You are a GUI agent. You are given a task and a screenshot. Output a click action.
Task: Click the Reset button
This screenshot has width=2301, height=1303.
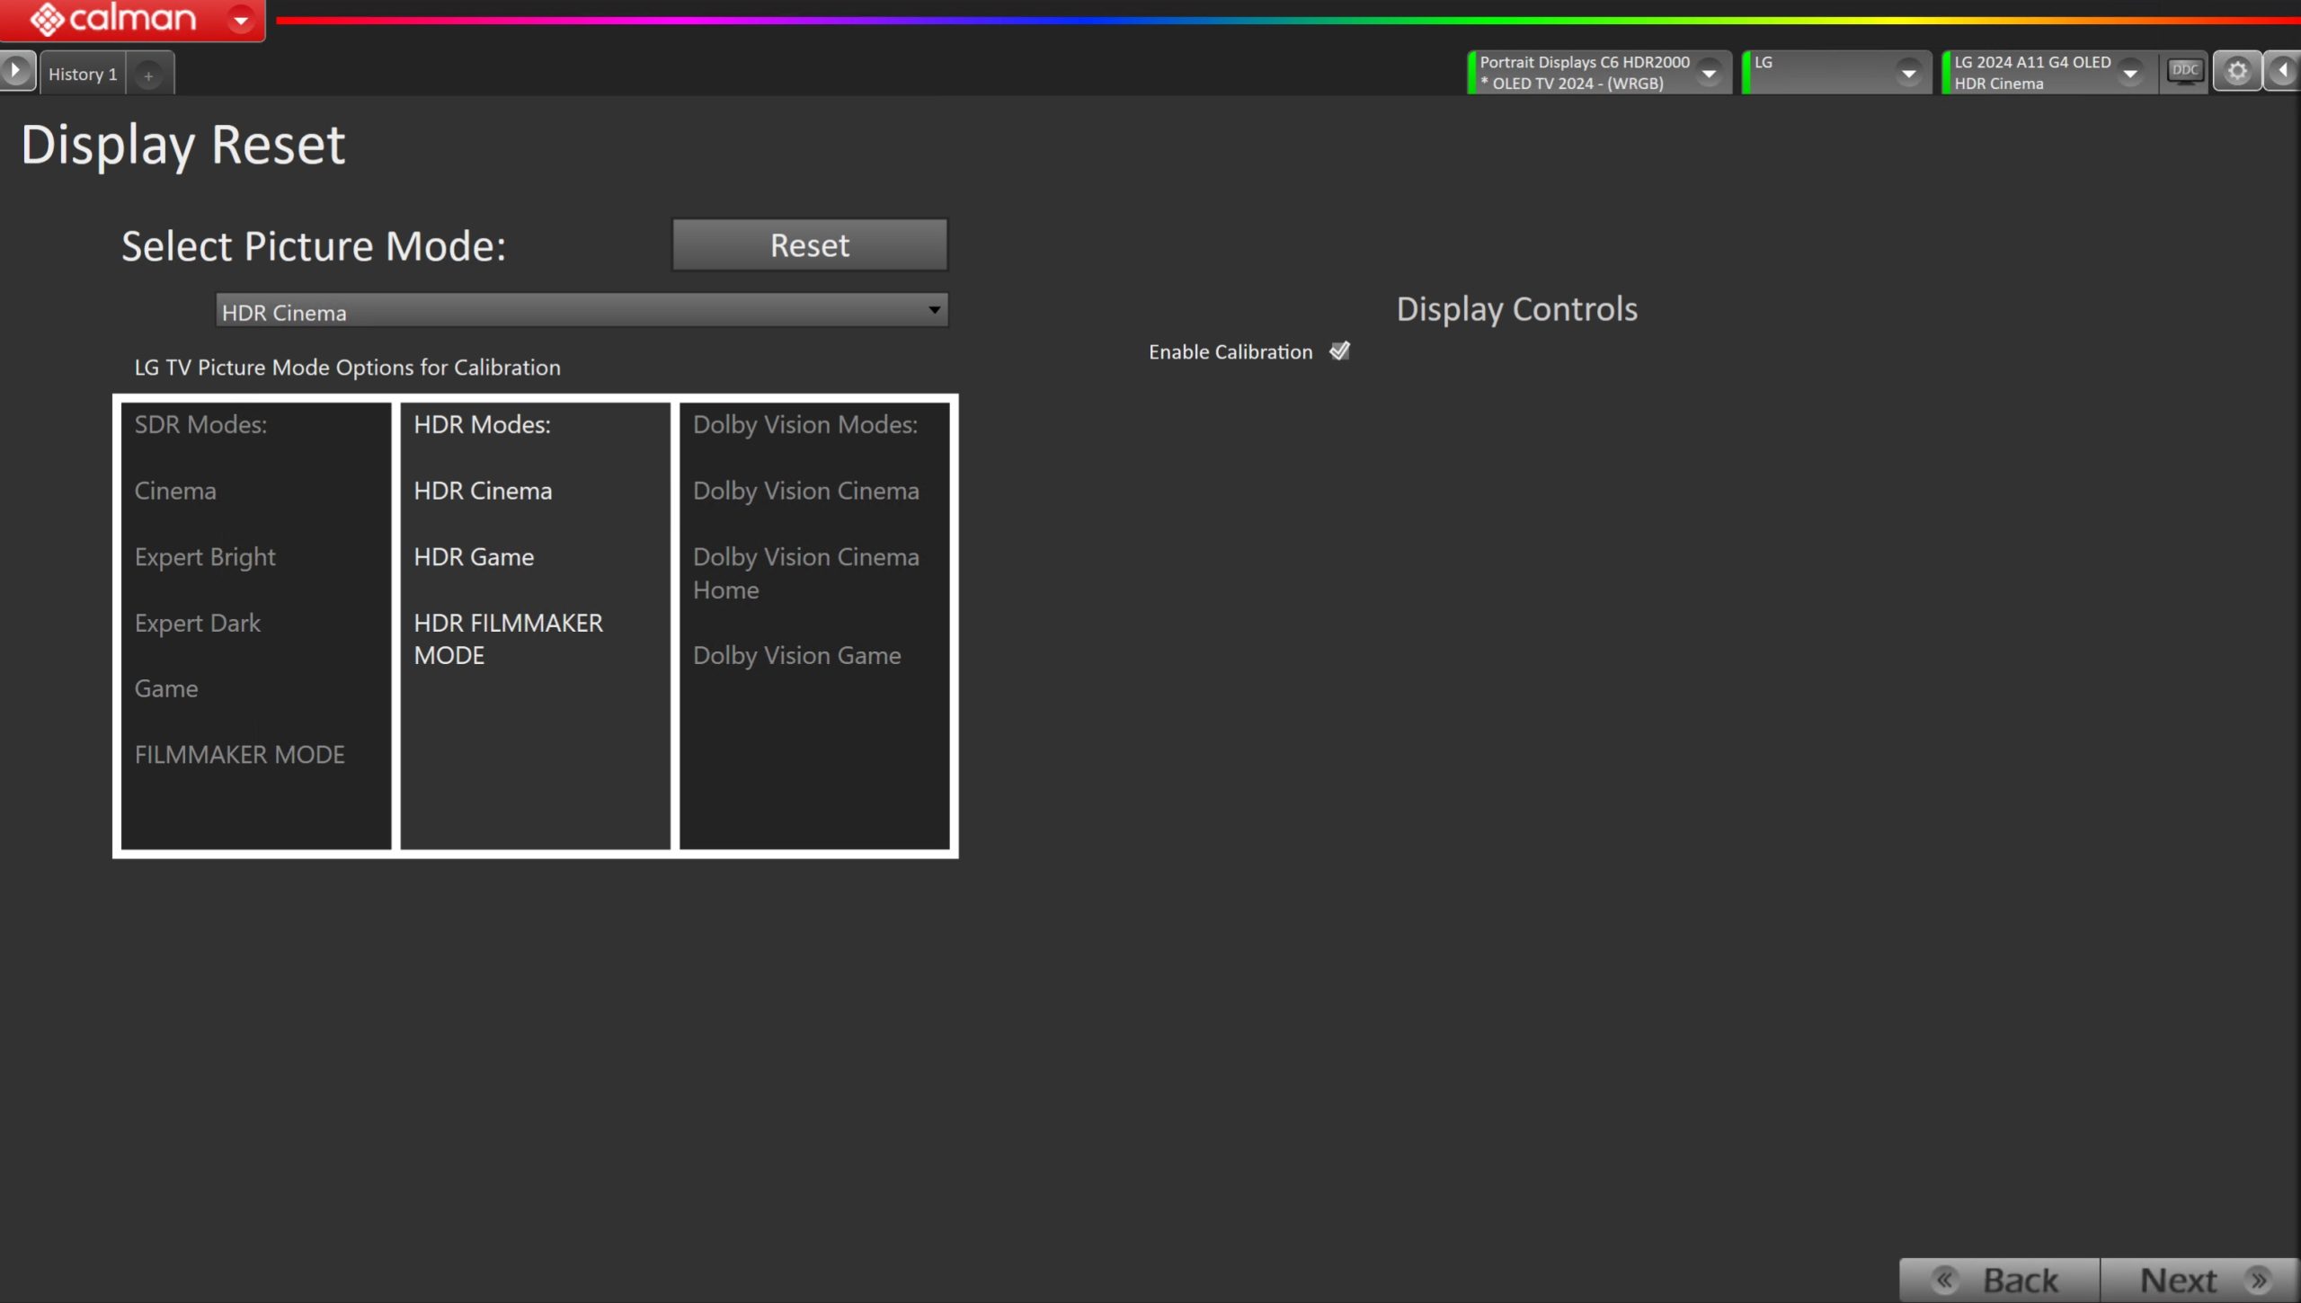[810, 245]
